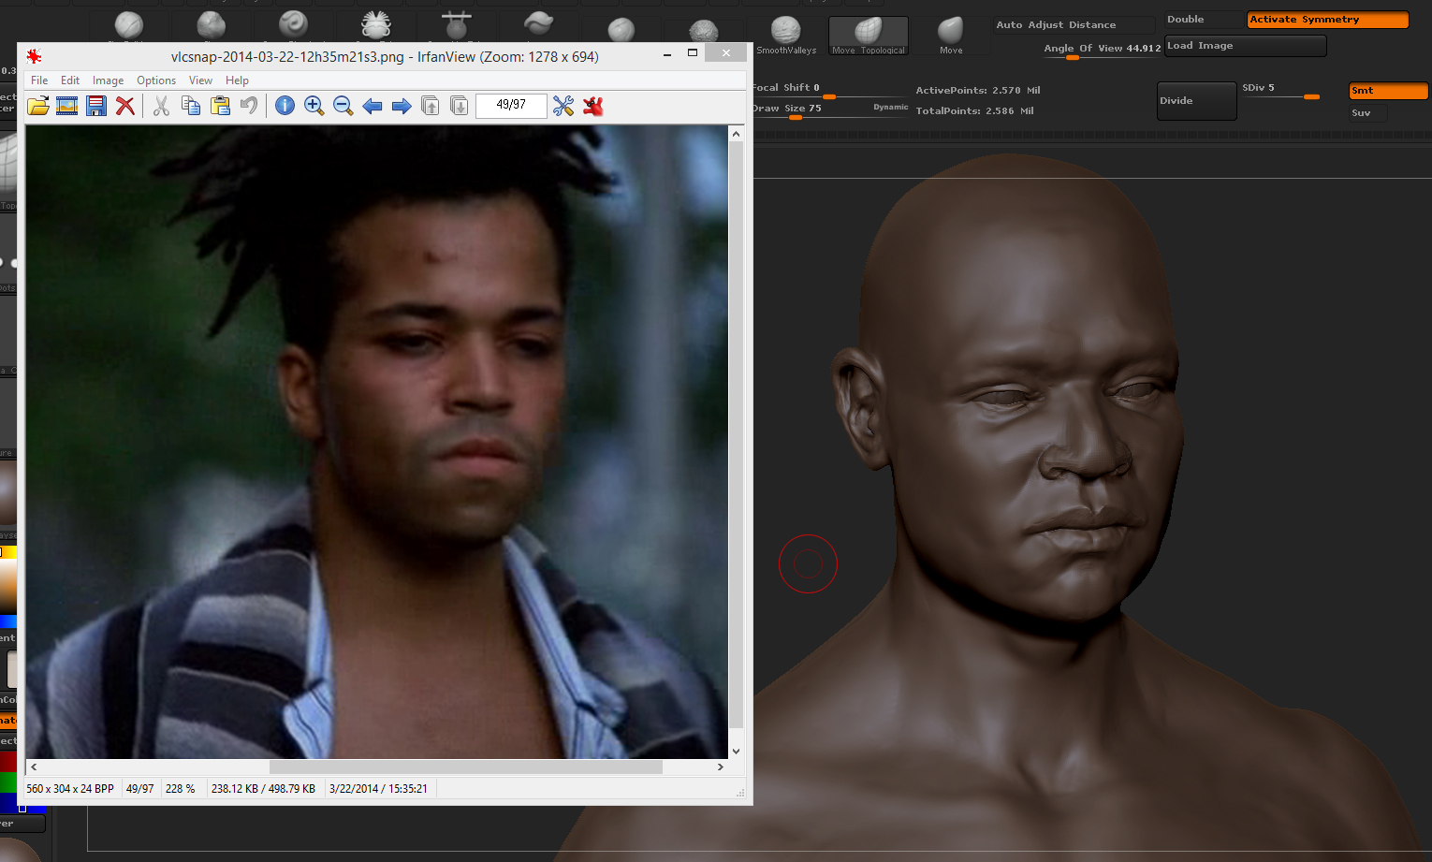This screenshot has width=1432, height=862.
Task: Open IrfanView Edit menu
Action: pyautogui.click(x=70, y=80)
